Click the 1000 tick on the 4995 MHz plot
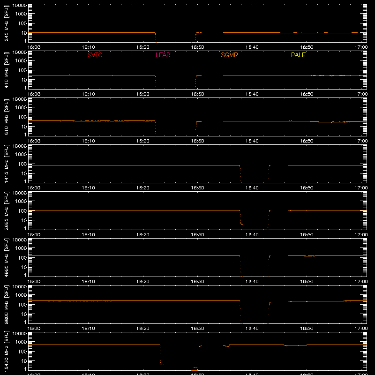Viewport: 375px width, 375px height. tap(21, 248)
